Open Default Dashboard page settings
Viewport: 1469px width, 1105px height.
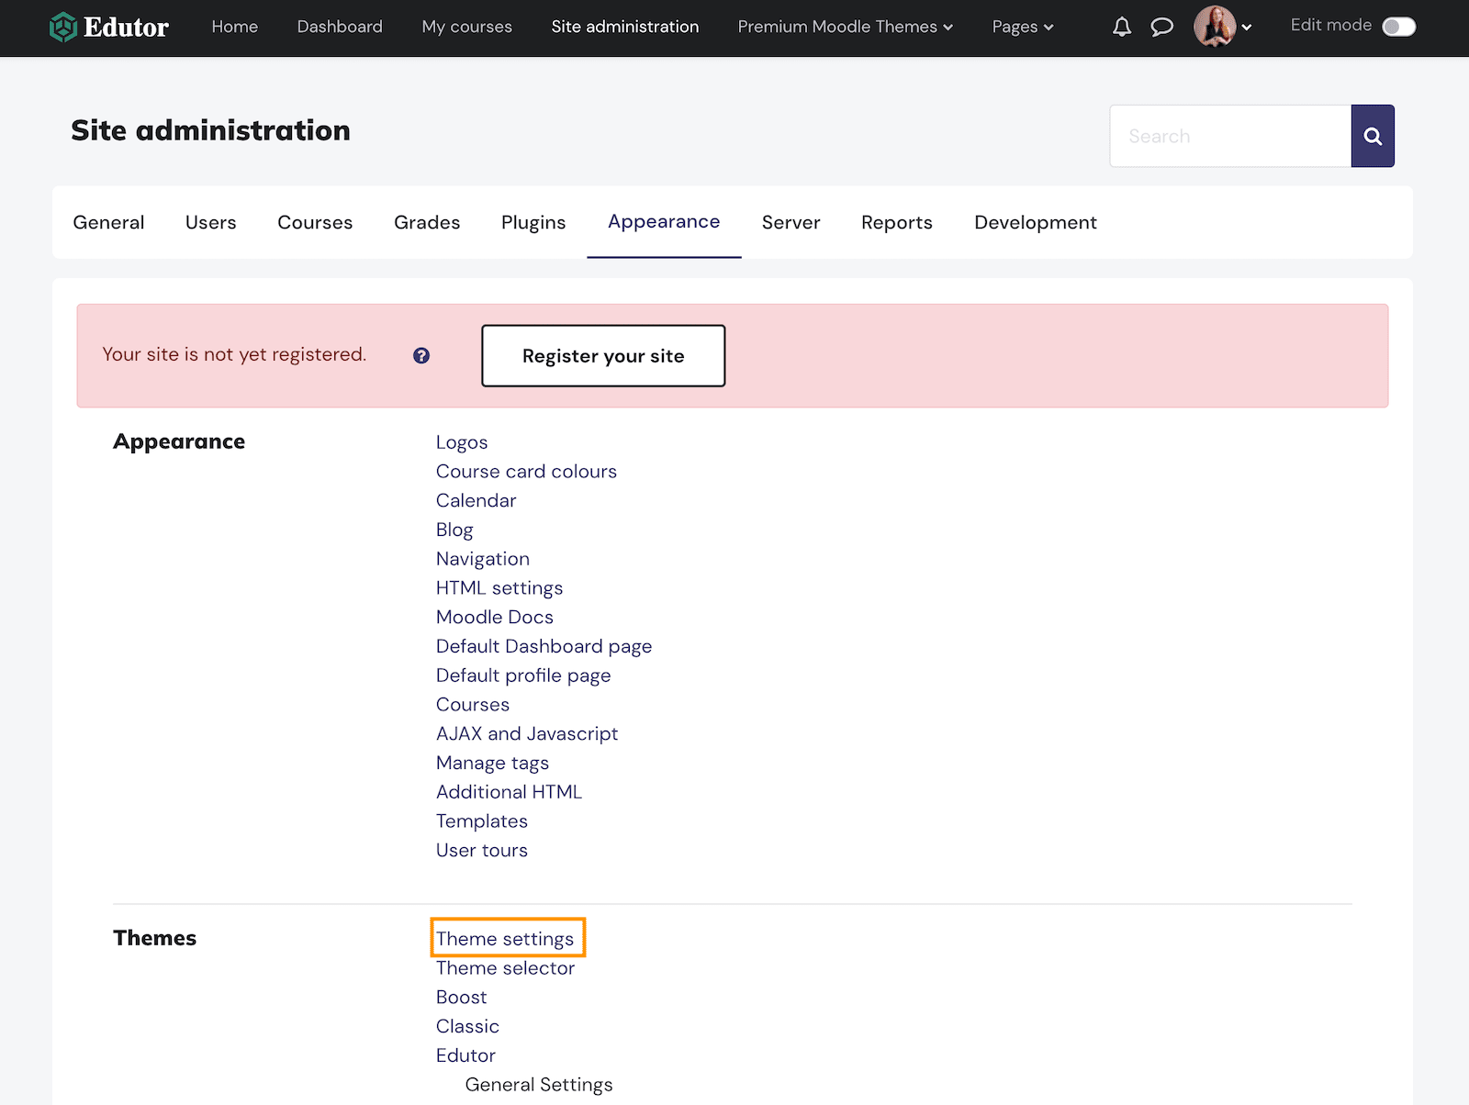pos(544,645)
